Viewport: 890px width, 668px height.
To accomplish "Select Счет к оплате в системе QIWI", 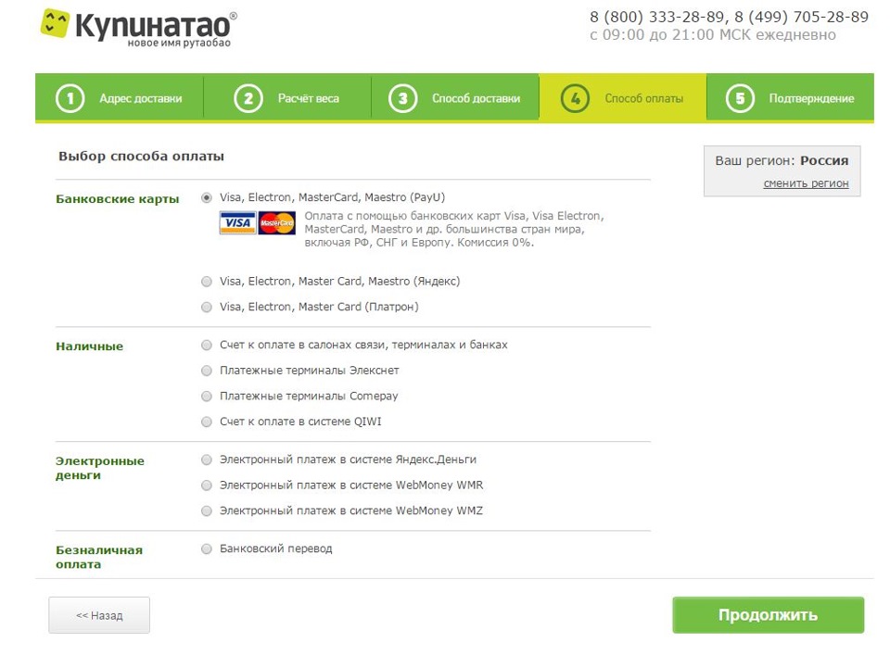I will pyautogui.click(x=207, y=422).
